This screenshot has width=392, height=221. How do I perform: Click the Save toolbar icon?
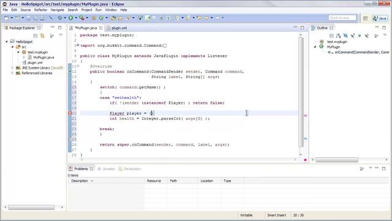pyautogui.click(x=28, y=18)
